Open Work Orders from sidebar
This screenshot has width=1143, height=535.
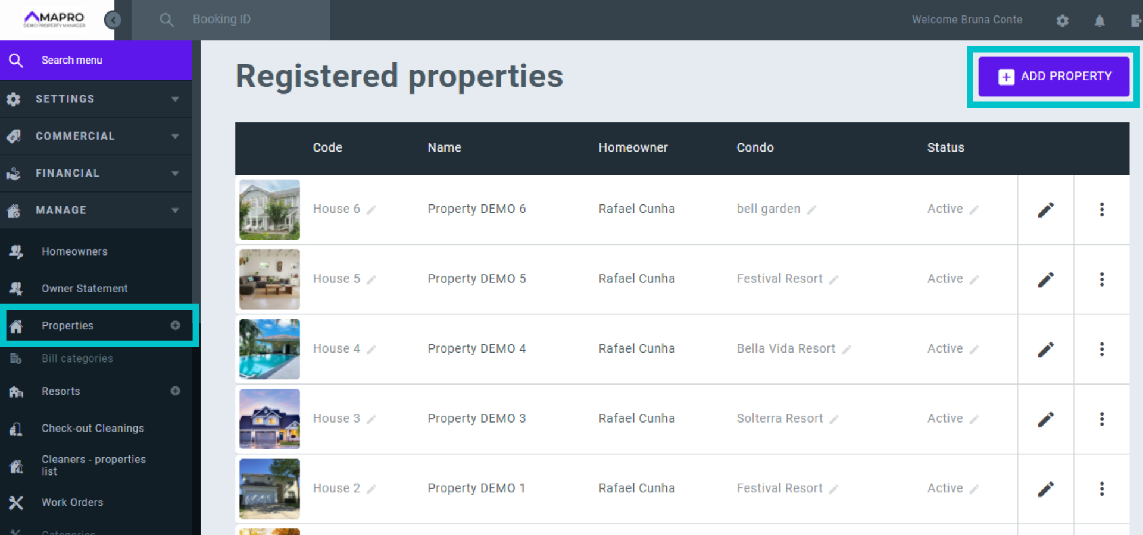point(72,503)
